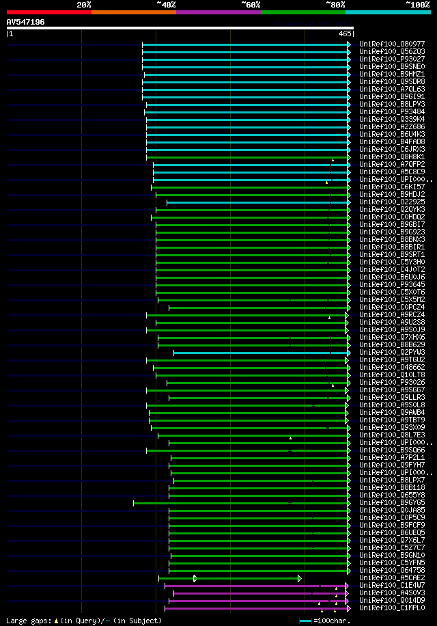Click the yellow query-gap marker under Q8L7E3

[291, 438]
